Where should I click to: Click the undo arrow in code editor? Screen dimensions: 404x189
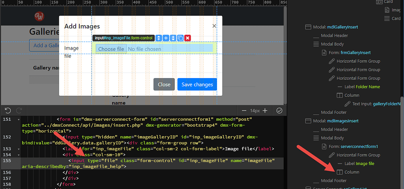coord(7,110)
